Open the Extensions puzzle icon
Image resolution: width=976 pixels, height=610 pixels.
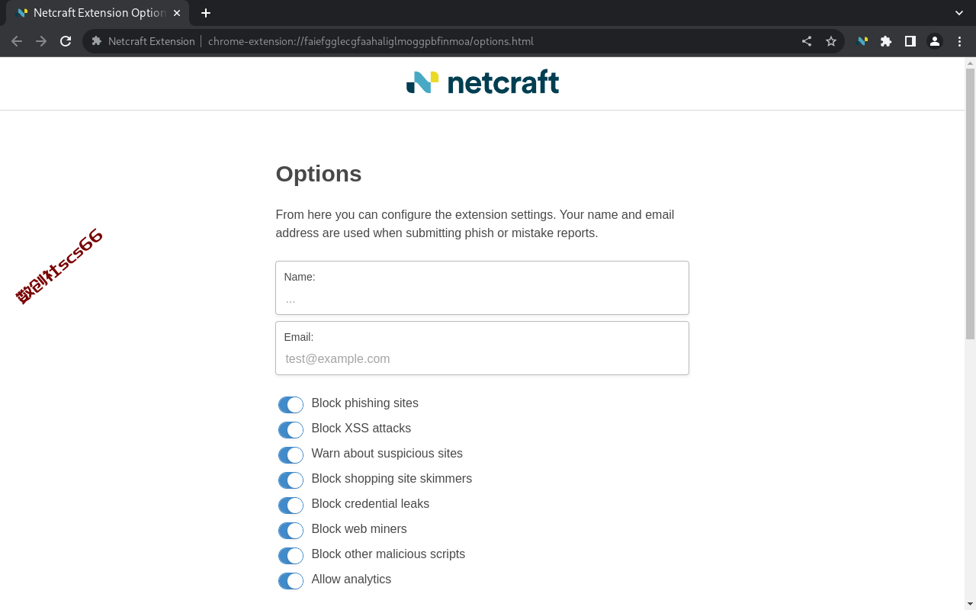(886, 41)
